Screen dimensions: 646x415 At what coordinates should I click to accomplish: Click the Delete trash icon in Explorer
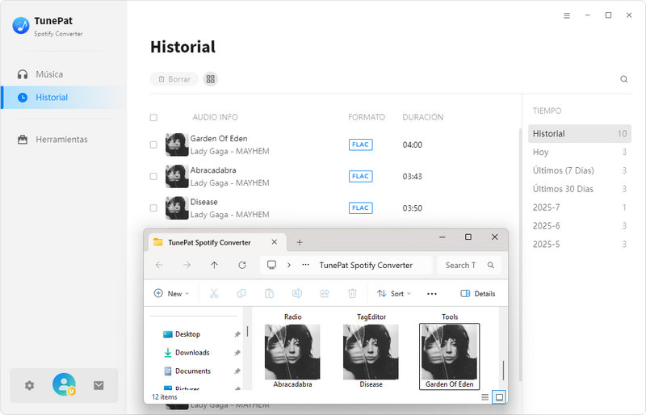[x=352, y=294]
